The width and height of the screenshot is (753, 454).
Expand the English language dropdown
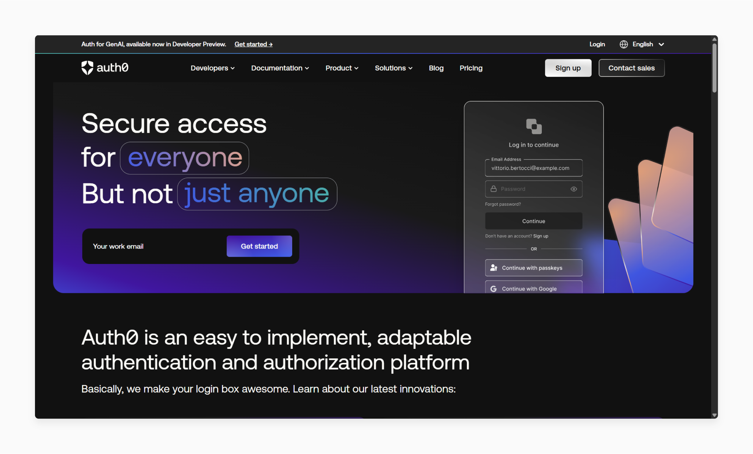[643, 44]
